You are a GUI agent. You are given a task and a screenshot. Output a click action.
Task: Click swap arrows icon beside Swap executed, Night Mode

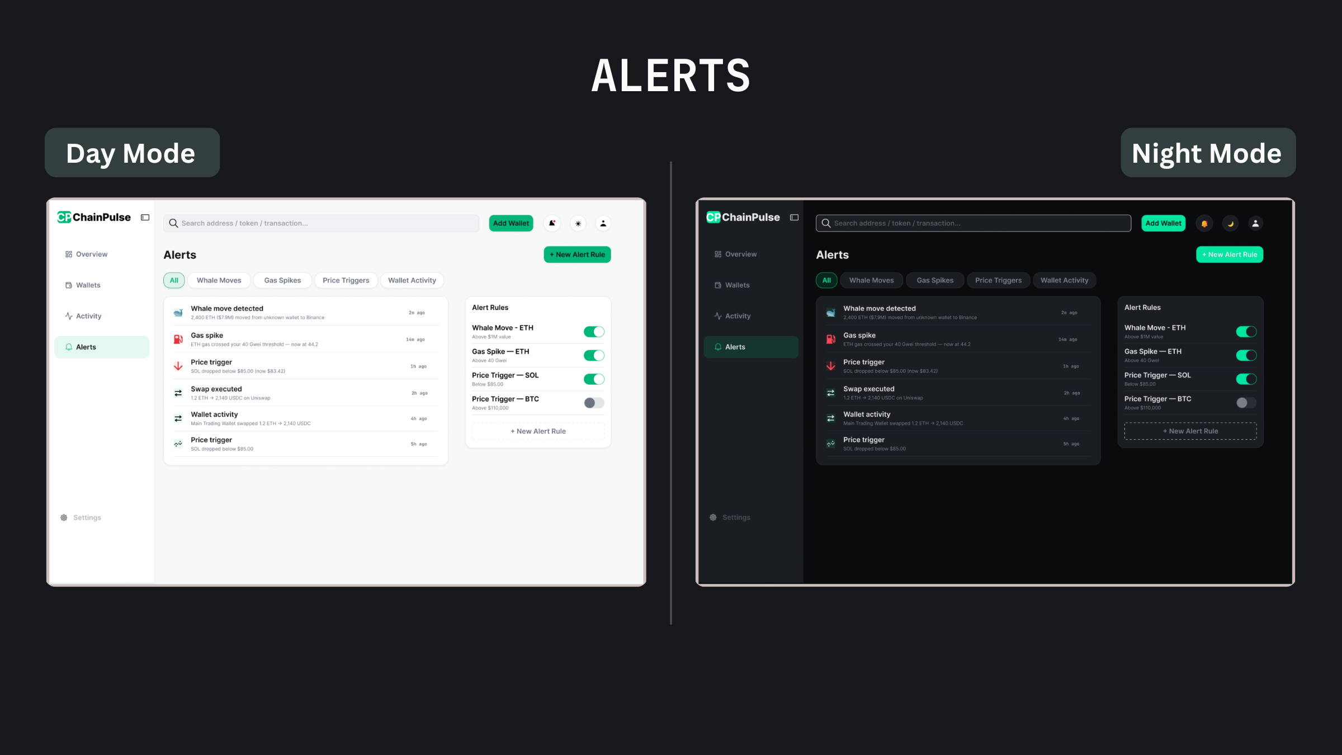pos(831,393)
